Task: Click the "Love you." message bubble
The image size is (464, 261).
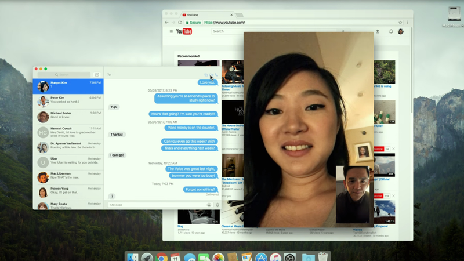Action: (x=208, y=82)
